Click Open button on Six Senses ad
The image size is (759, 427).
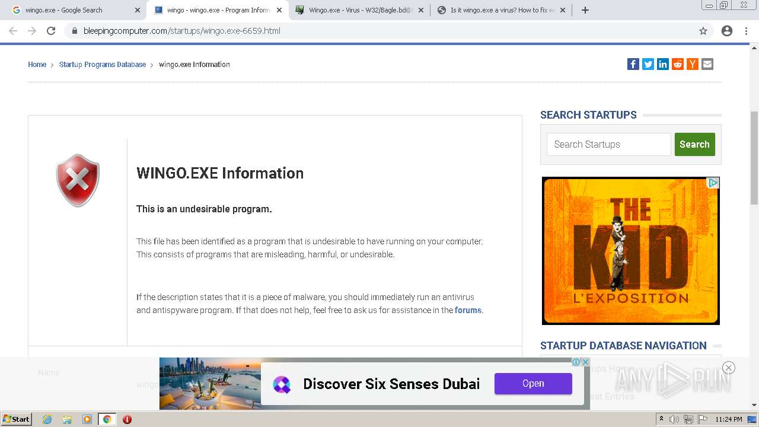tap(533, 384)
